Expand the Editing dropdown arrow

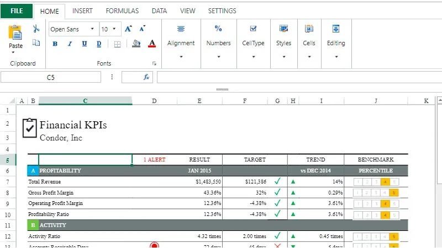pyautogui.click(x=336, y=57)
